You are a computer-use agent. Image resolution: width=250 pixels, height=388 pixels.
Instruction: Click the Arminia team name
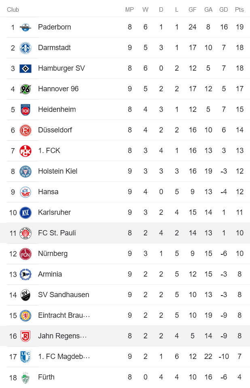(50, 274)
